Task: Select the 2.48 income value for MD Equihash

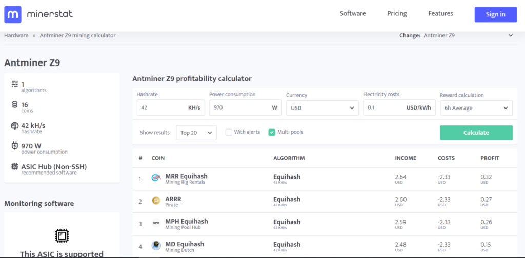Action: pyautogui.click(x=401, y=244)
